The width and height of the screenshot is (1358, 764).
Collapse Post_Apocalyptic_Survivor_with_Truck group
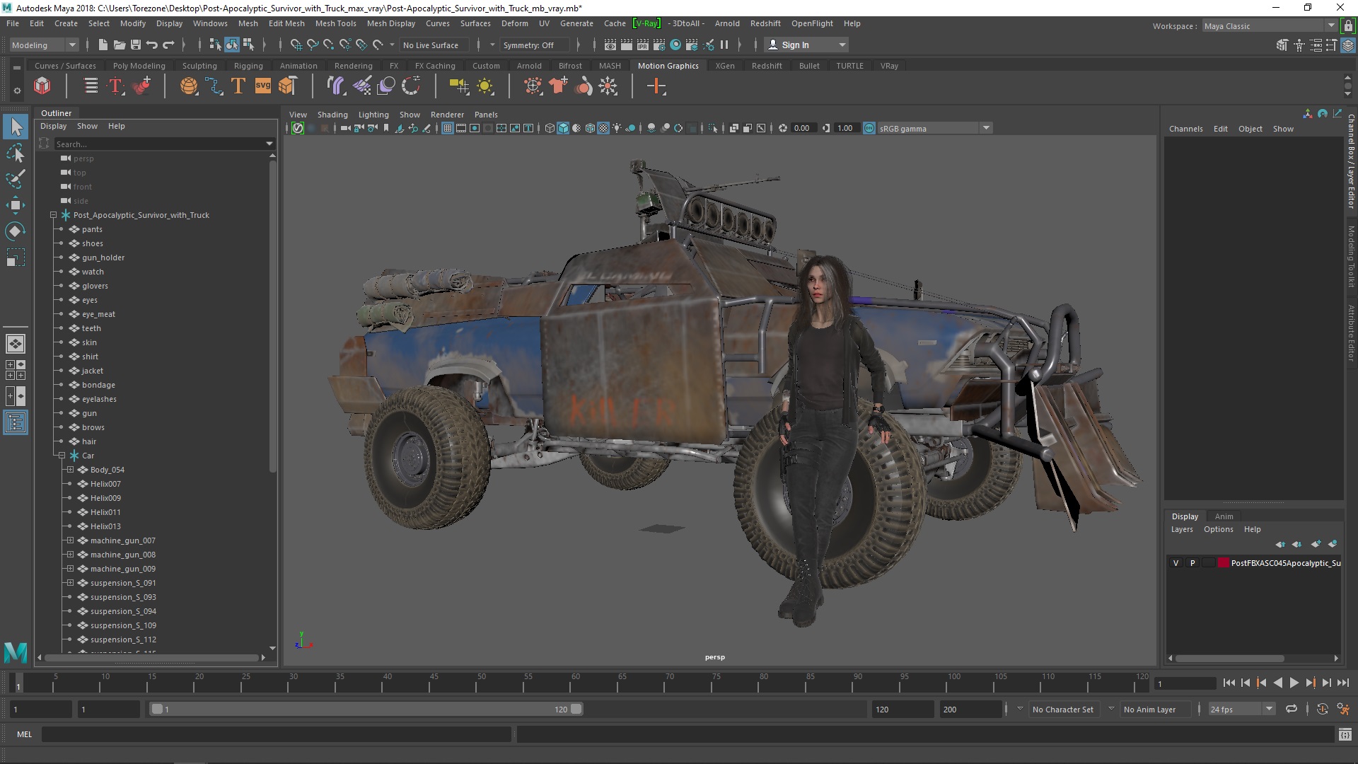[53, 215]
